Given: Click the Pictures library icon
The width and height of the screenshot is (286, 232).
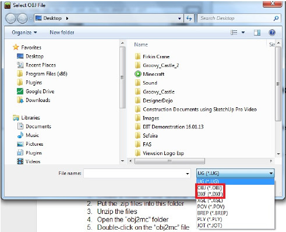Looking at the screenshot, I should click(20, 144).
